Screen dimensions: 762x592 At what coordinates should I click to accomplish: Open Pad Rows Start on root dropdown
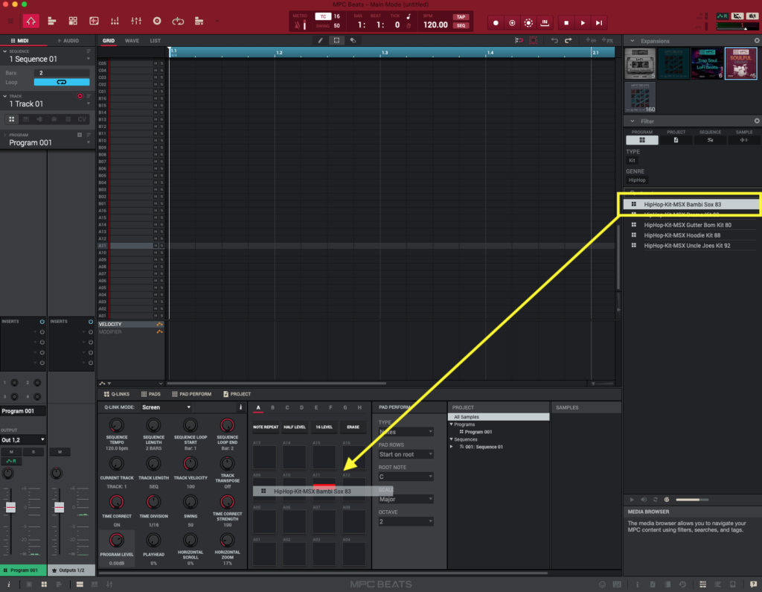point(406,454)
